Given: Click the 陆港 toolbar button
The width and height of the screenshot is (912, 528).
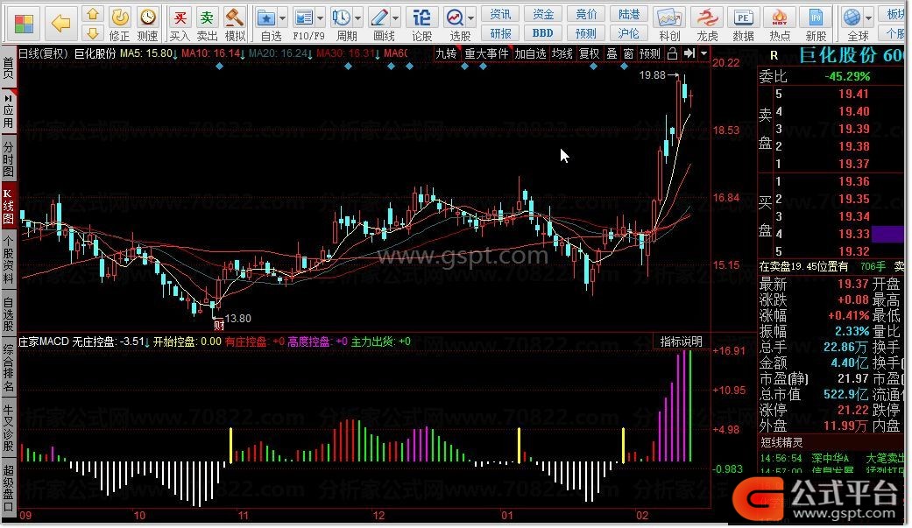Looking at the screenshot, I should 629,15.
